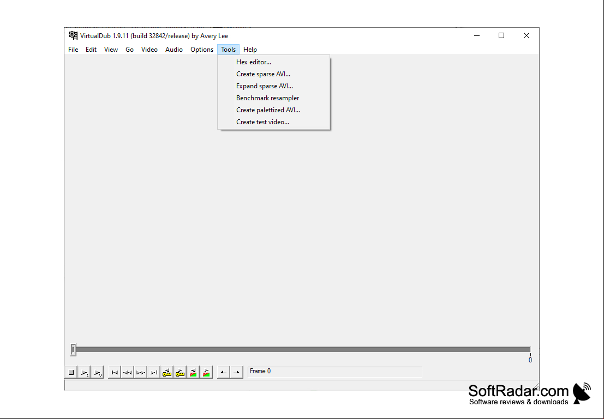Maximize the VirtualDub window

point(501,35)
